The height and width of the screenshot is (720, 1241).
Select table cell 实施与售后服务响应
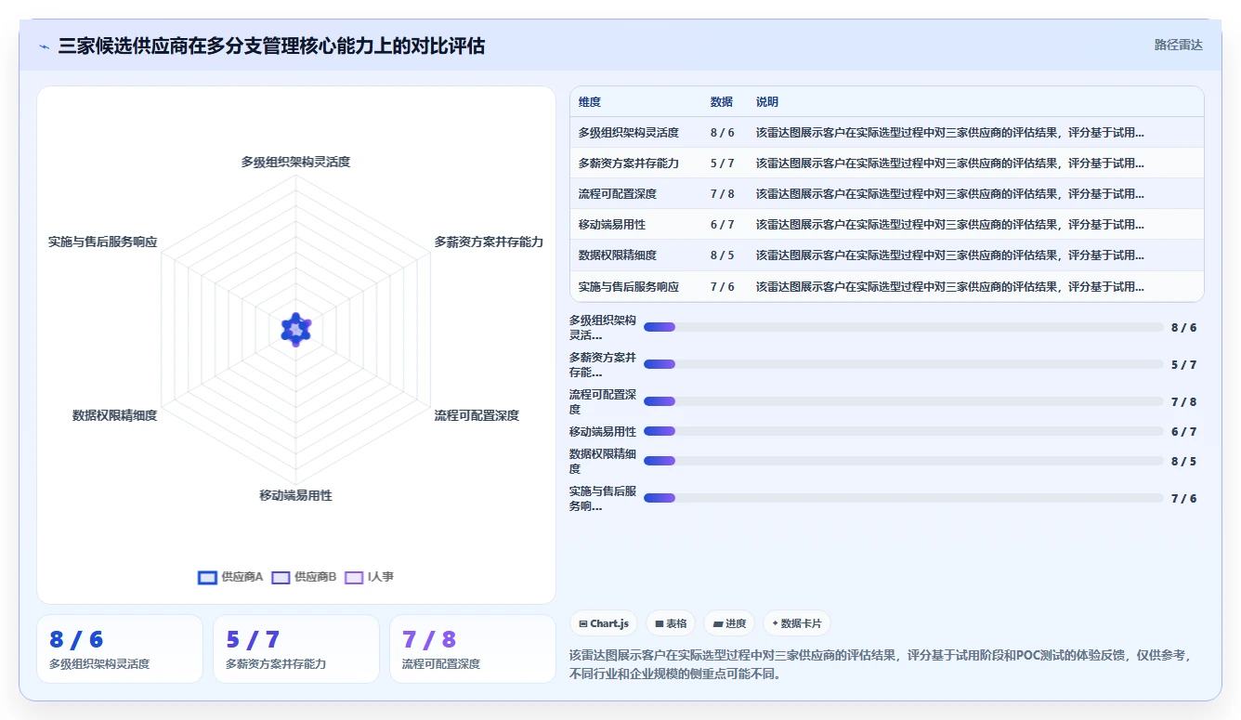[629, 287]
